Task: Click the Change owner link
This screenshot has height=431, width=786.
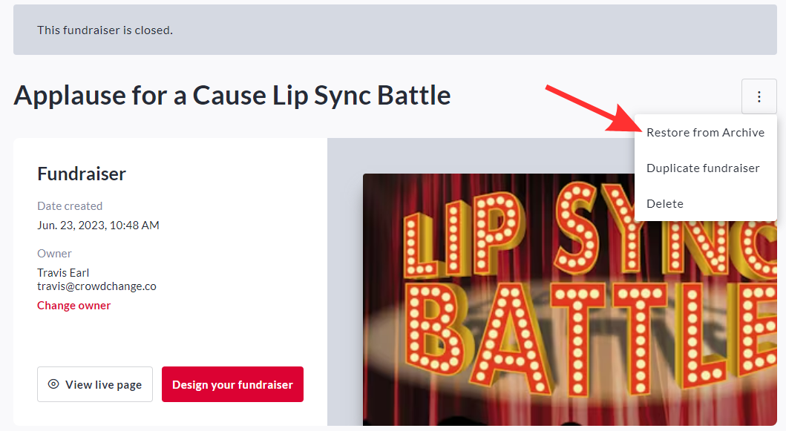Action: click(74, 306)
